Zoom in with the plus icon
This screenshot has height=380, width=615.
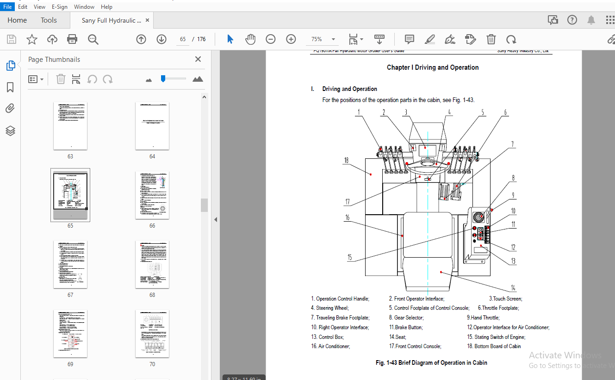tap(291, 39)
